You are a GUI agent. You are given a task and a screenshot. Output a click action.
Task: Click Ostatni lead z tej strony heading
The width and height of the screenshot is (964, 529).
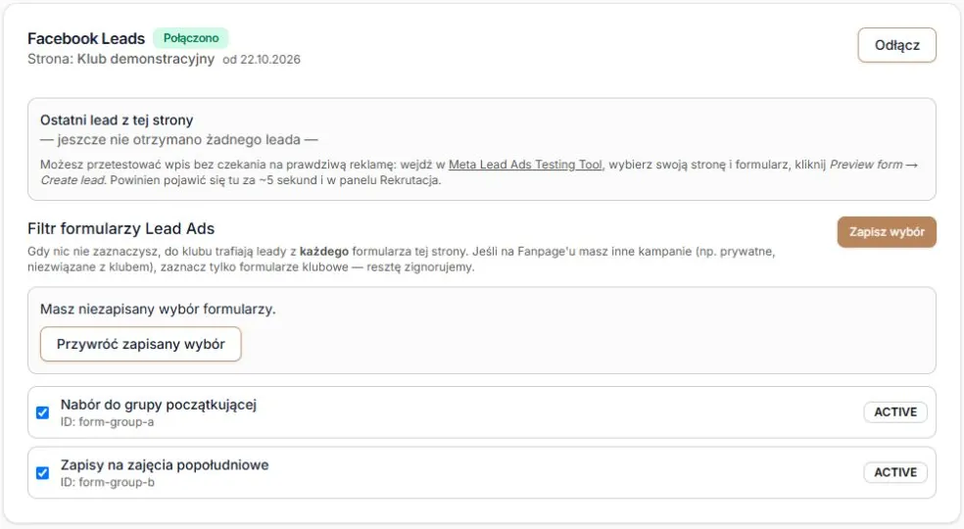tap(117, 120)
